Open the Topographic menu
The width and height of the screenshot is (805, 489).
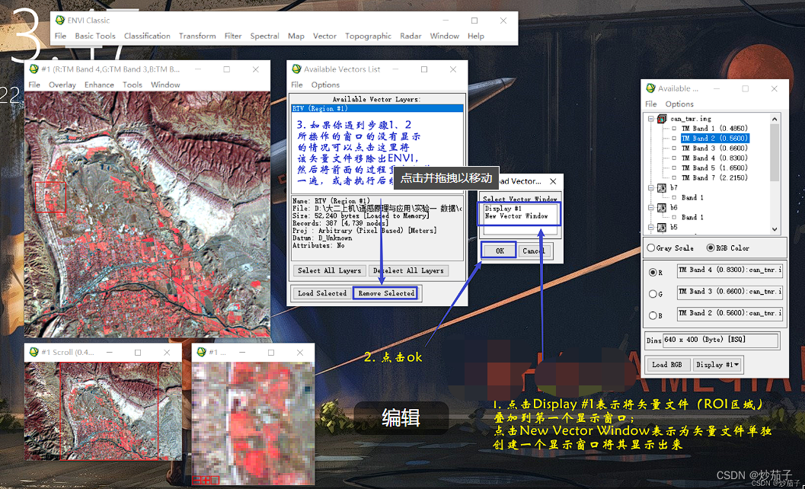(368, 36)
